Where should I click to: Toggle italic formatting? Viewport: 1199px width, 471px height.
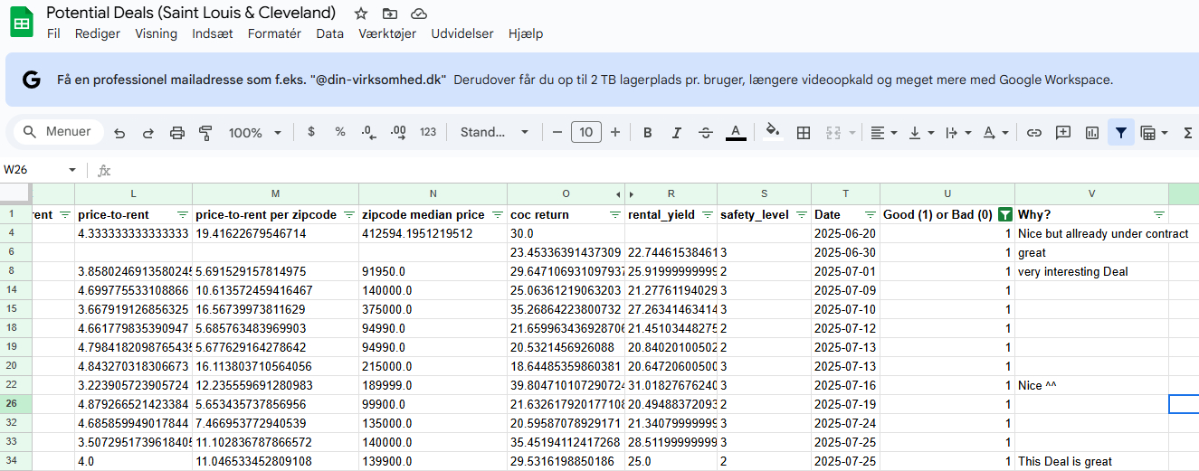click(x=676, y=133)
